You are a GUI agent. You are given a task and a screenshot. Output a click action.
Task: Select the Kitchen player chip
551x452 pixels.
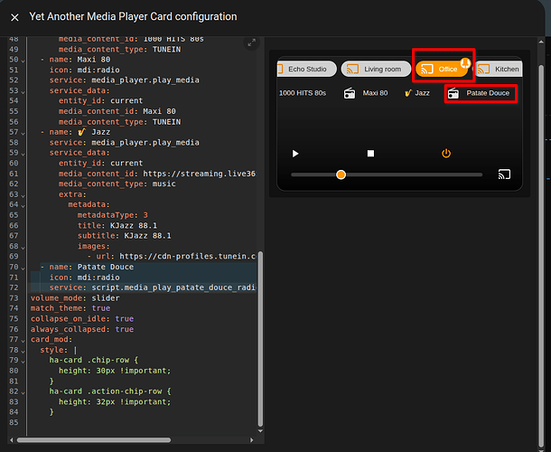pos(499,69)
